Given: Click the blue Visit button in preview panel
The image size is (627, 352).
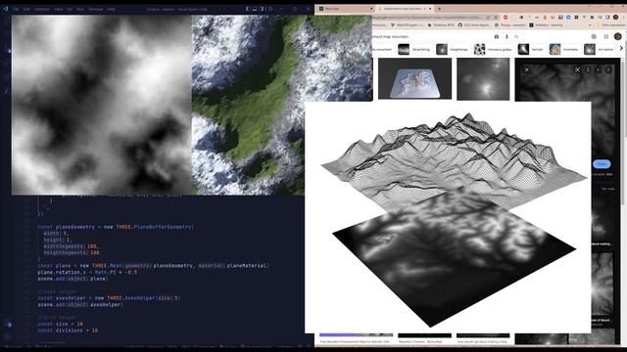Looking at the screenshot, I should click(602, 164).
